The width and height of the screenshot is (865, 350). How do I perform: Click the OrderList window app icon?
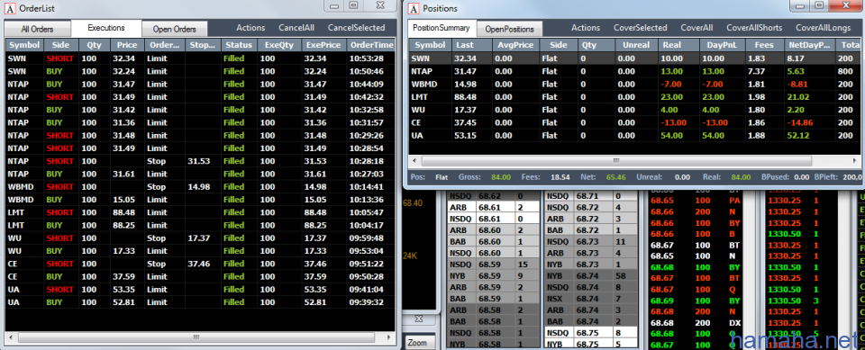click(x=11, y=8)
